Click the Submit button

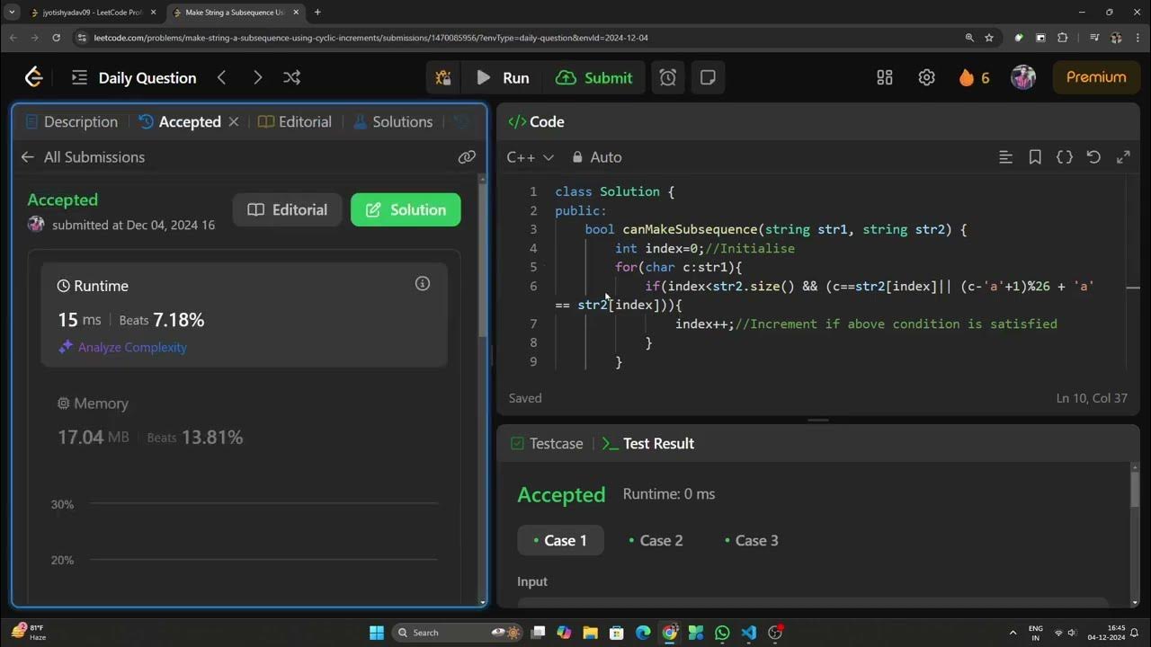click(x=593, y=77)
